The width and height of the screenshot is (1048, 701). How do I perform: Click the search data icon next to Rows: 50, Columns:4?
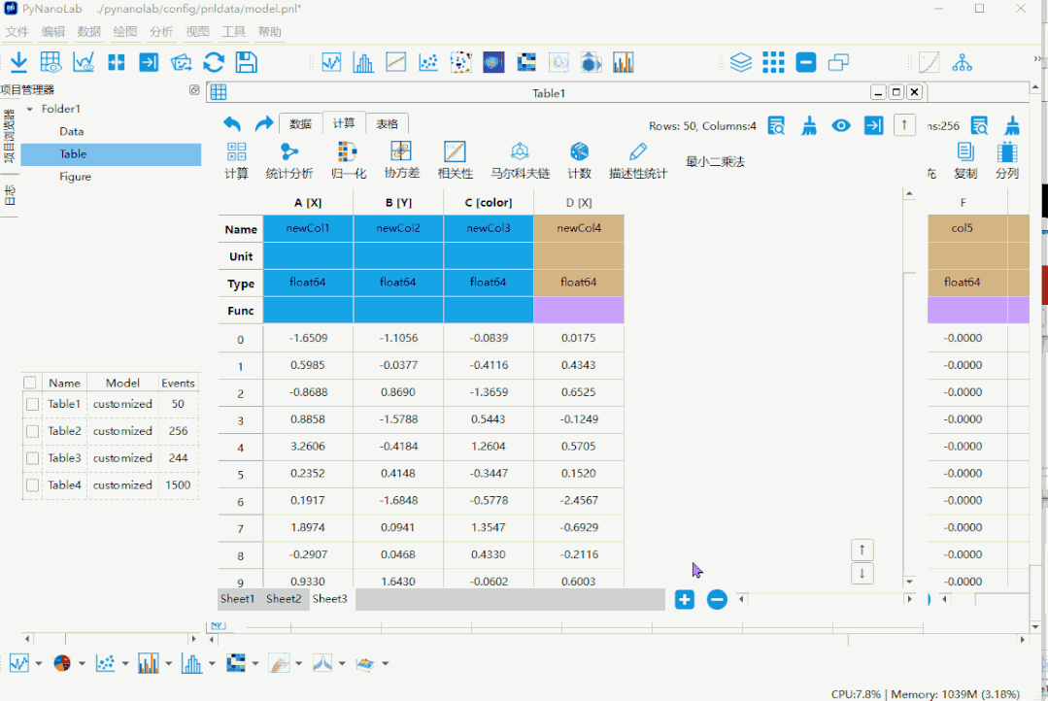click(x=776, y=125)
